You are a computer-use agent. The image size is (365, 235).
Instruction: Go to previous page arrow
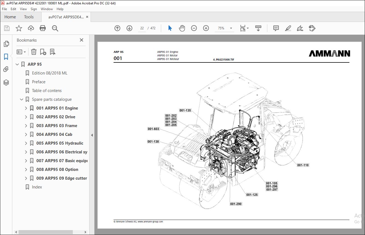pos(117,28)
